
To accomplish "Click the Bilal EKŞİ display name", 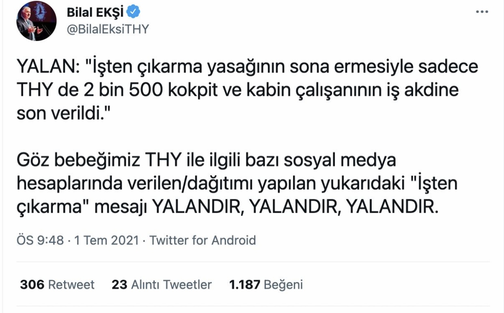I will pyautogui.click(x=95, y=13).
